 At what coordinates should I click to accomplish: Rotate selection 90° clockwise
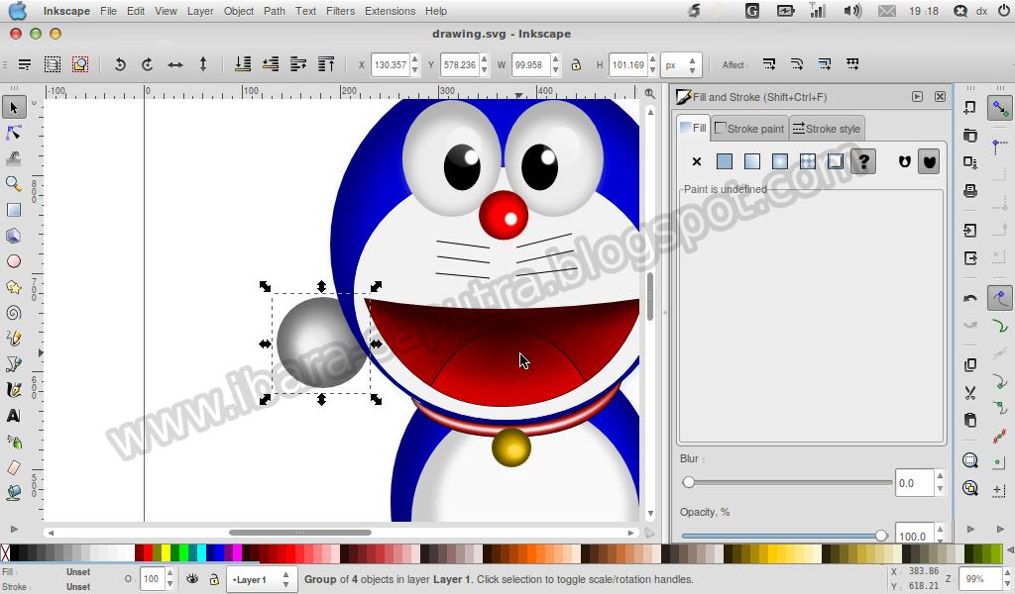coord(148,64)
